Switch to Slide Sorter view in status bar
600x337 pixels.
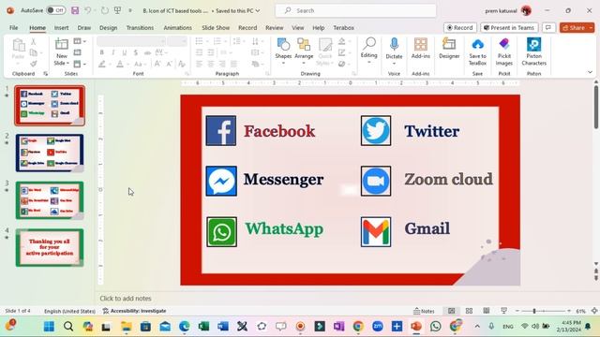(469, 311)
